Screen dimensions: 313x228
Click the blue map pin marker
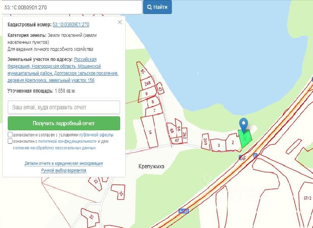pyautogui.click(x=244, y=125)
